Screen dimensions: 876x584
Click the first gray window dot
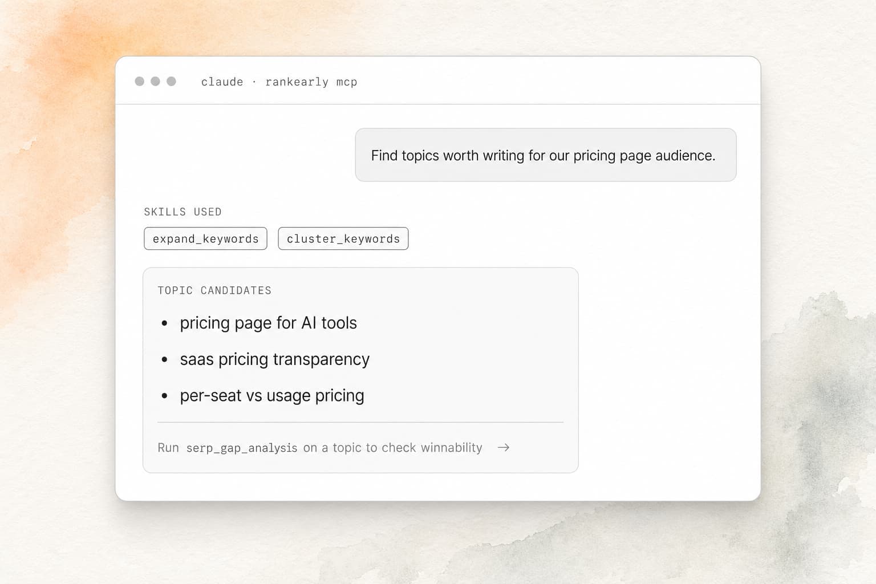pos(139,81)
